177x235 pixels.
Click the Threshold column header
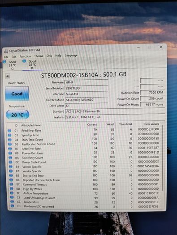[x=125, y=124]
